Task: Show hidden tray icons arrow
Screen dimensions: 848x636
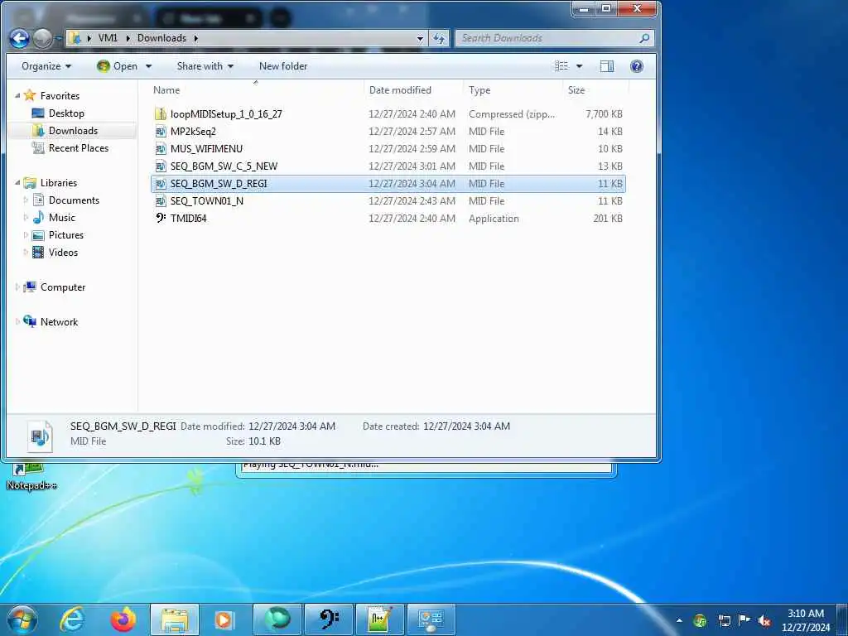Action: tap(679, 620)
